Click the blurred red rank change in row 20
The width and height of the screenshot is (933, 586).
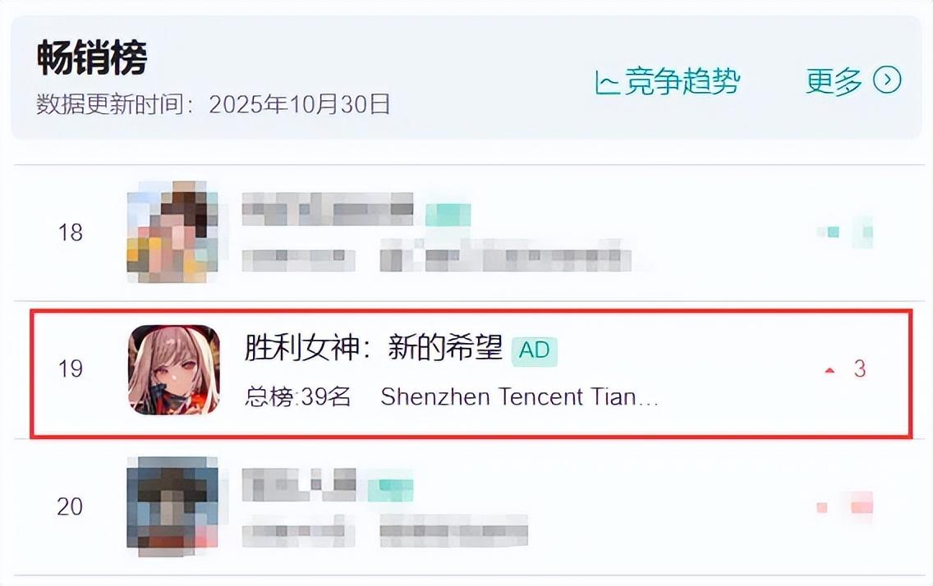(x=845, y=506)
